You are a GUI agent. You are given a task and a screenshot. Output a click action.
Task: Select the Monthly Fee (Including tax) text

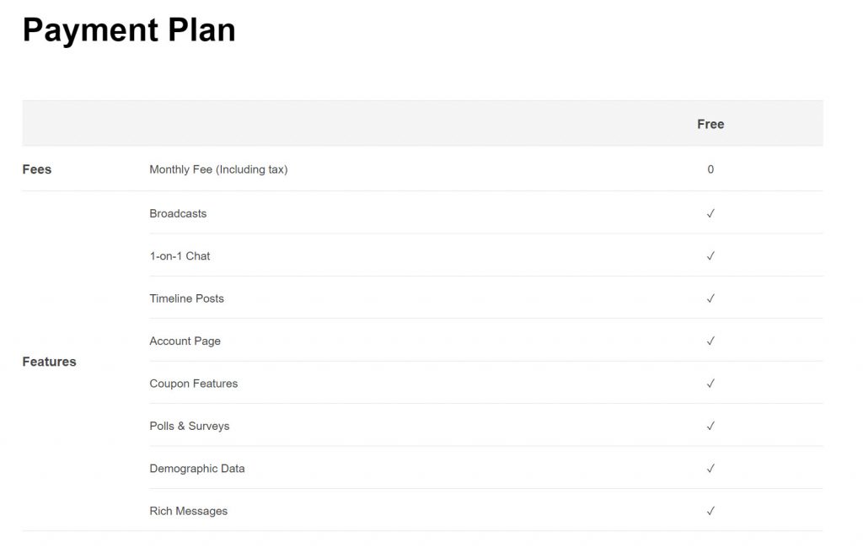(x=218, y=169)
